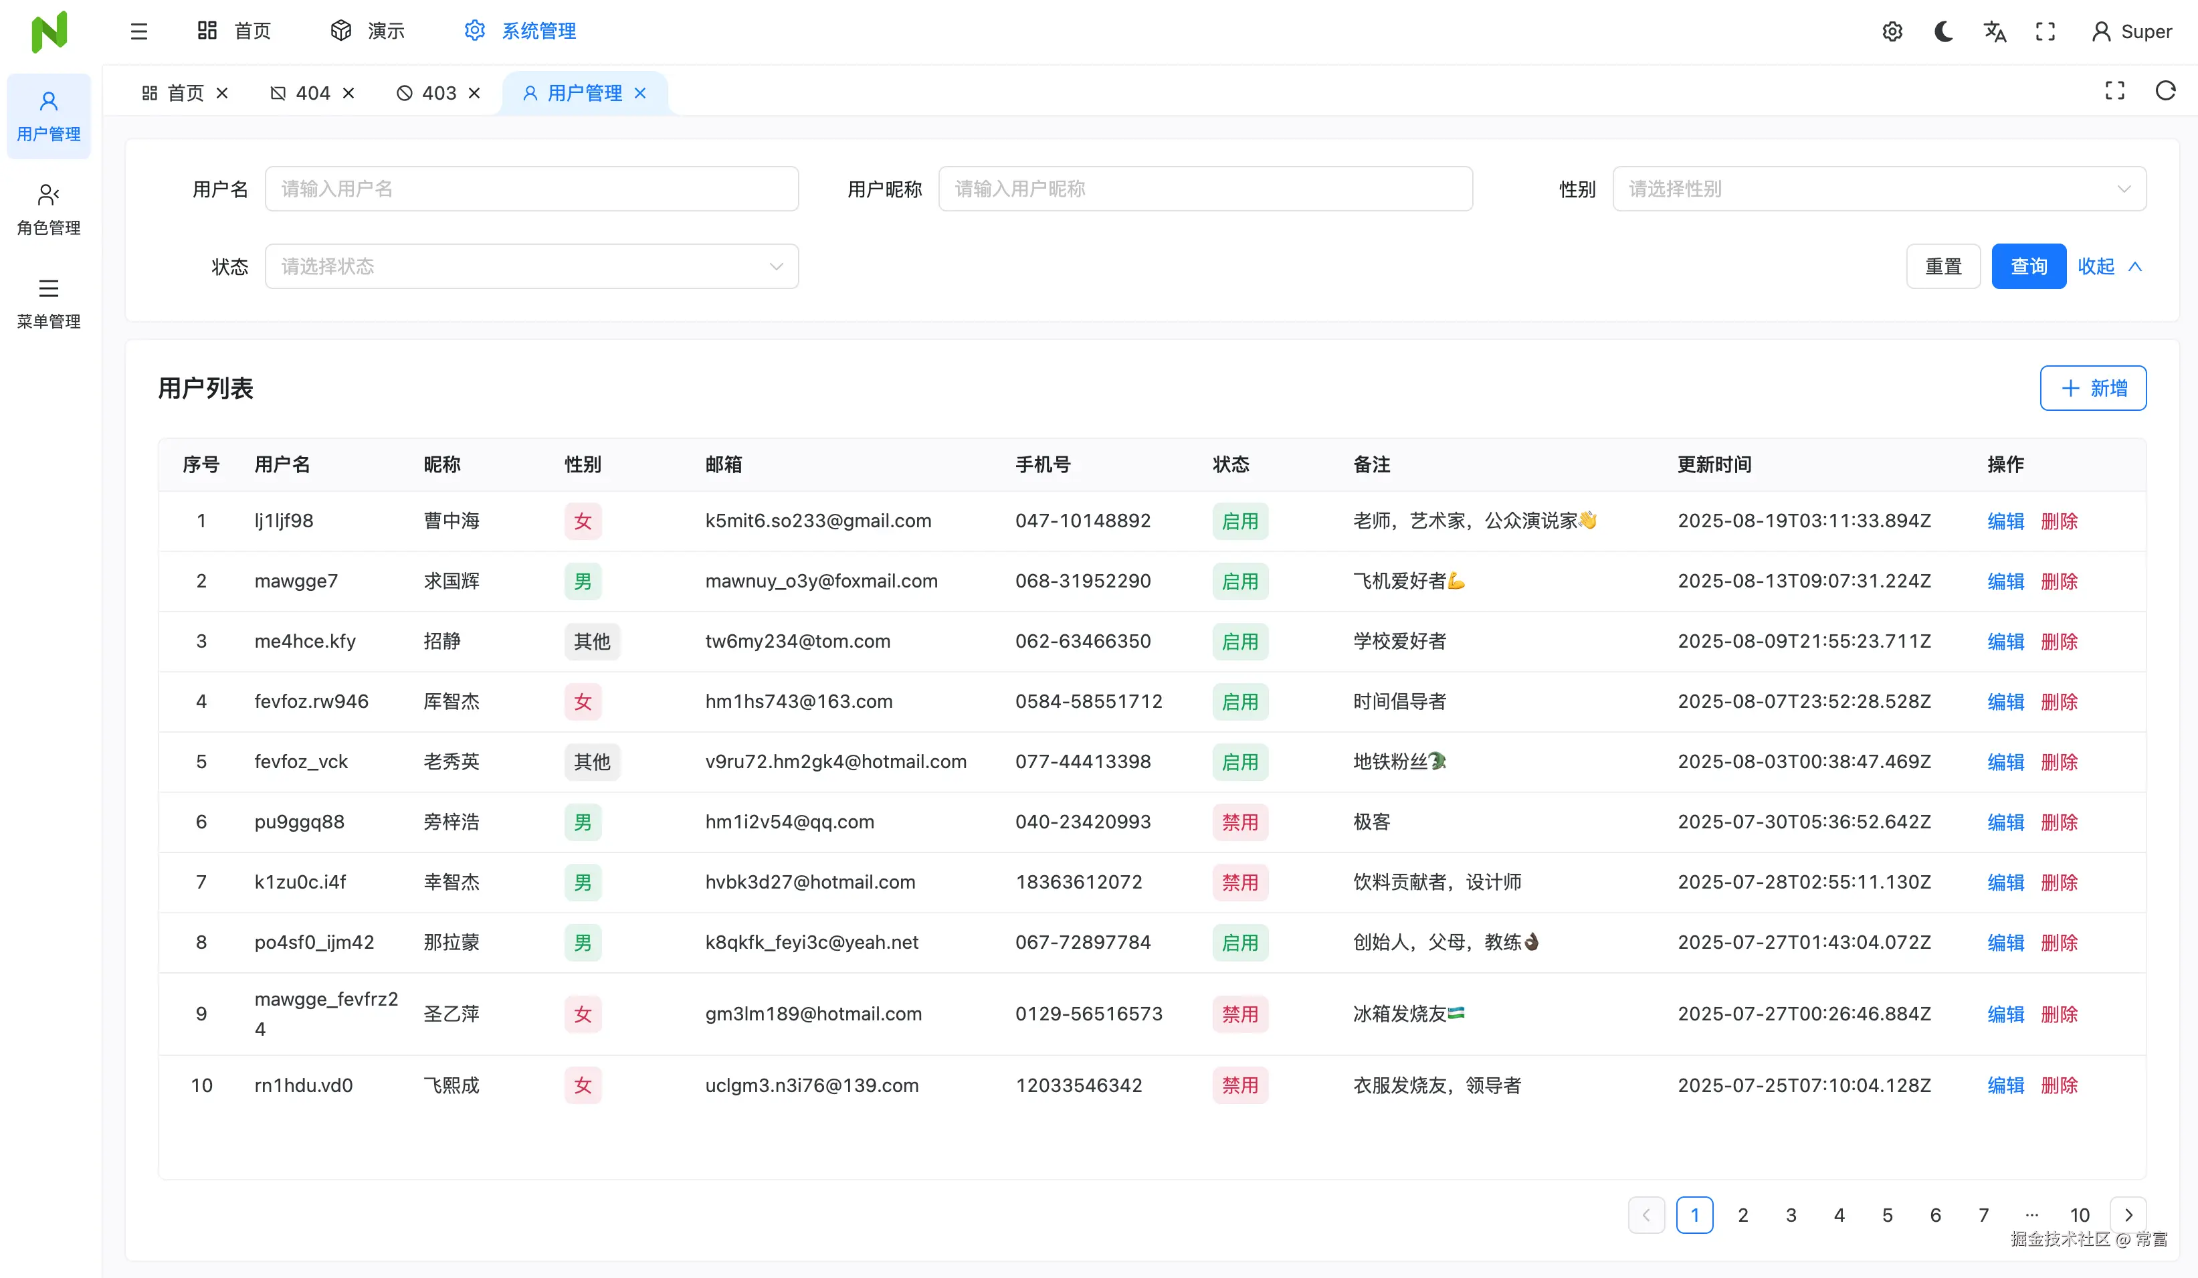Maximize the tab content area
The width and height of the screenshot is (2198, 1278).
(2115, 91)
